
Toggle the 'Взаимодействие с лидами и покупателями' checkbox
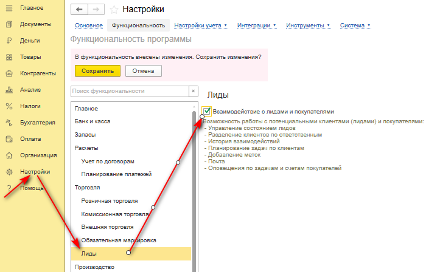point(208,111)
